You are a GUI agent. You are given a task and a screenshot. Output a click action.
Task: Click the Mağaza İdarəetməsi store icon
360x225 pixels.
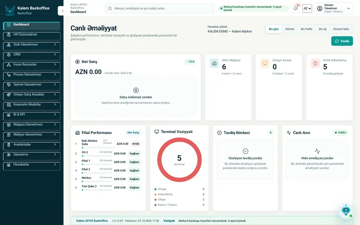(9, 125)
